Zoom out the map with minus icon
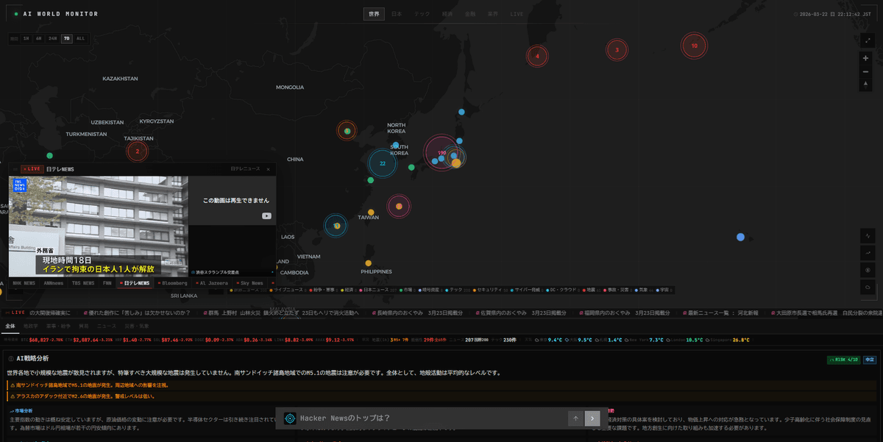The width and height of the screenshot is (883, 442). 866,72
